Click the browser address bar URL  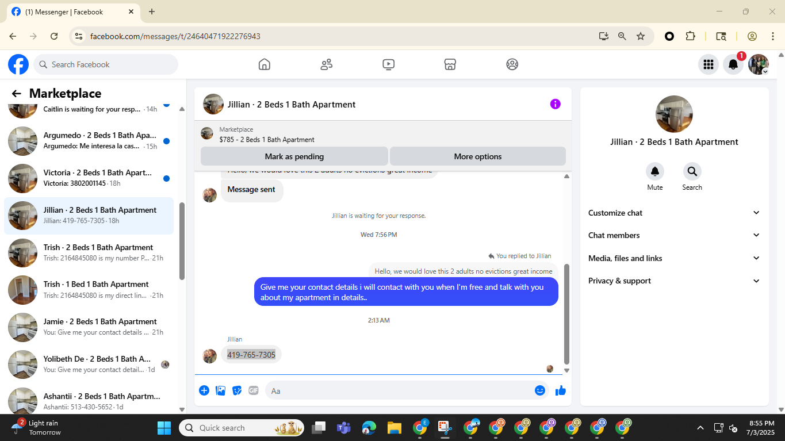[175, 36]
